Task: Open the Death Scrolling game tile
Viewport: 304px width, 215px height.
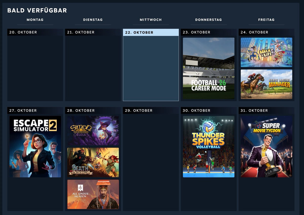Action: (93, 162)
